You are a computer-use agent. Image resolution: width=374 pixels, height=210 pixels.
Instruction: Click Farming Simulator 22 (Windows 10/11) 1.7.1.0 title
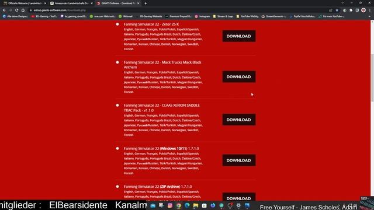pyautogui.click(x=161, y=149)
